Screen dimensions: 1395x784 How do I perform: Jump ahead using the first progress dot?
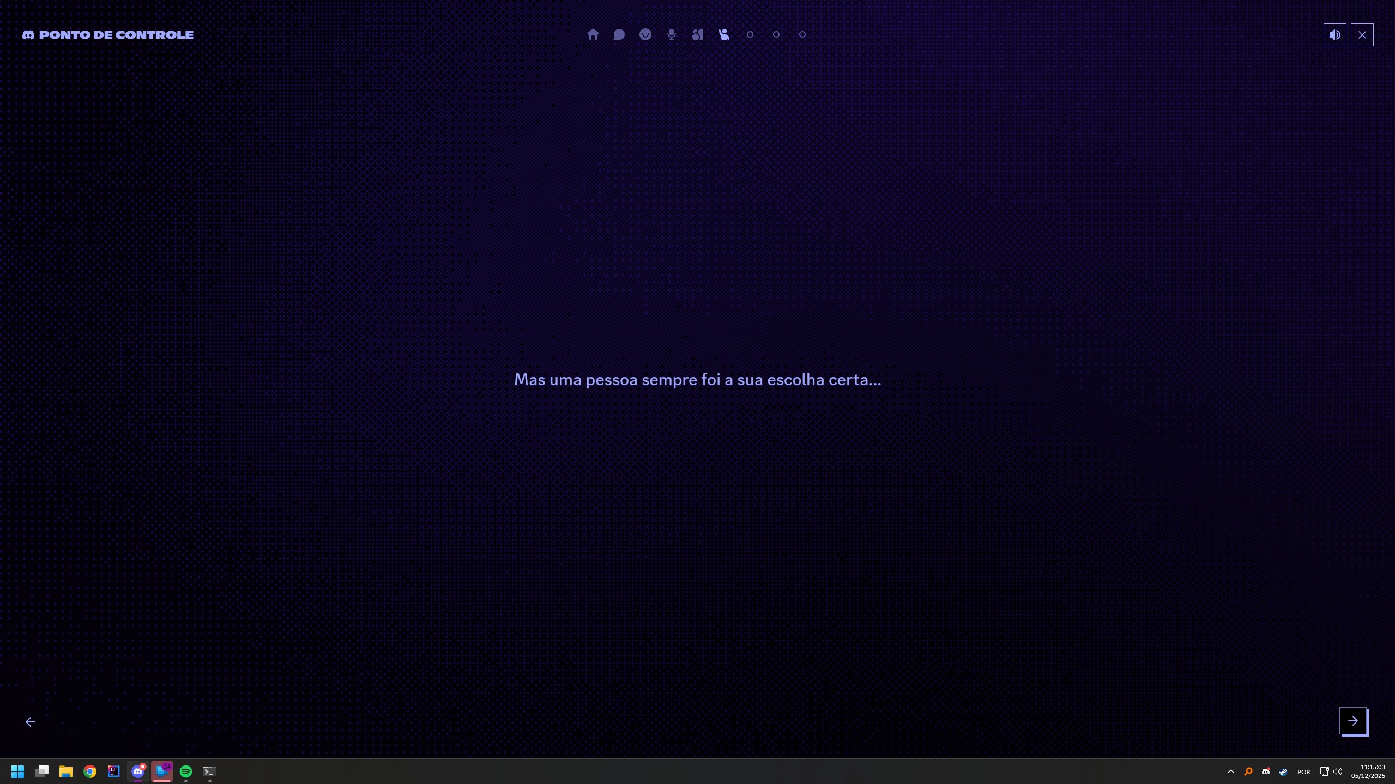[750, 34]
